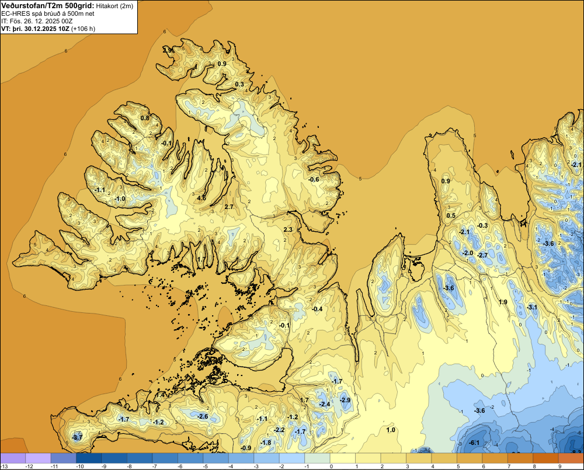Click the '-3.1' temperature value on the map
Viewport: 584px width, 470px height.
(532, 307)
